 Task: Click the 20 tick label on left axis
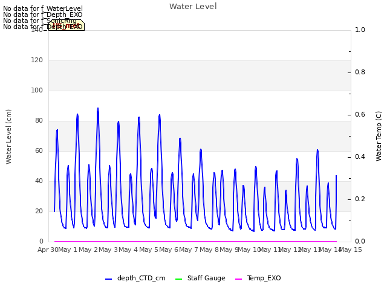coord(39,211)
